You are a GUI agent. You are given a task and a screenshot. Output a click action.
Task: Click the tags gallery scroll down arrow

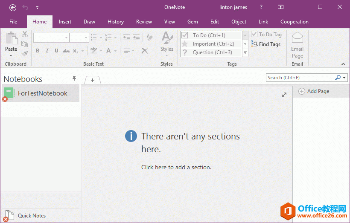pos(245,44)
